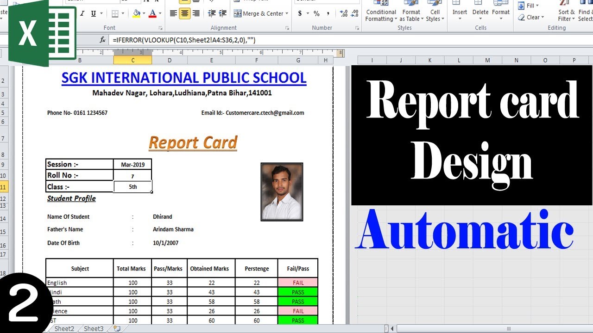Open the borders dropdown arrow
Image resolution: width=593 pixels, height=333 pixels.
point(123,14)
